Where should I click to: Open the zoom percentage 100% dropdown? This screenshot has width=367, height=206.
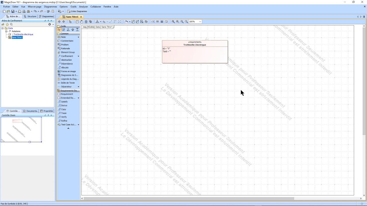[x=200, y=21]
